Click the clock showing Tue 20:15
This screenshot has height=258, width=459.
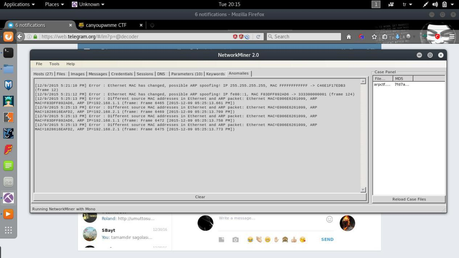point(229,4)
